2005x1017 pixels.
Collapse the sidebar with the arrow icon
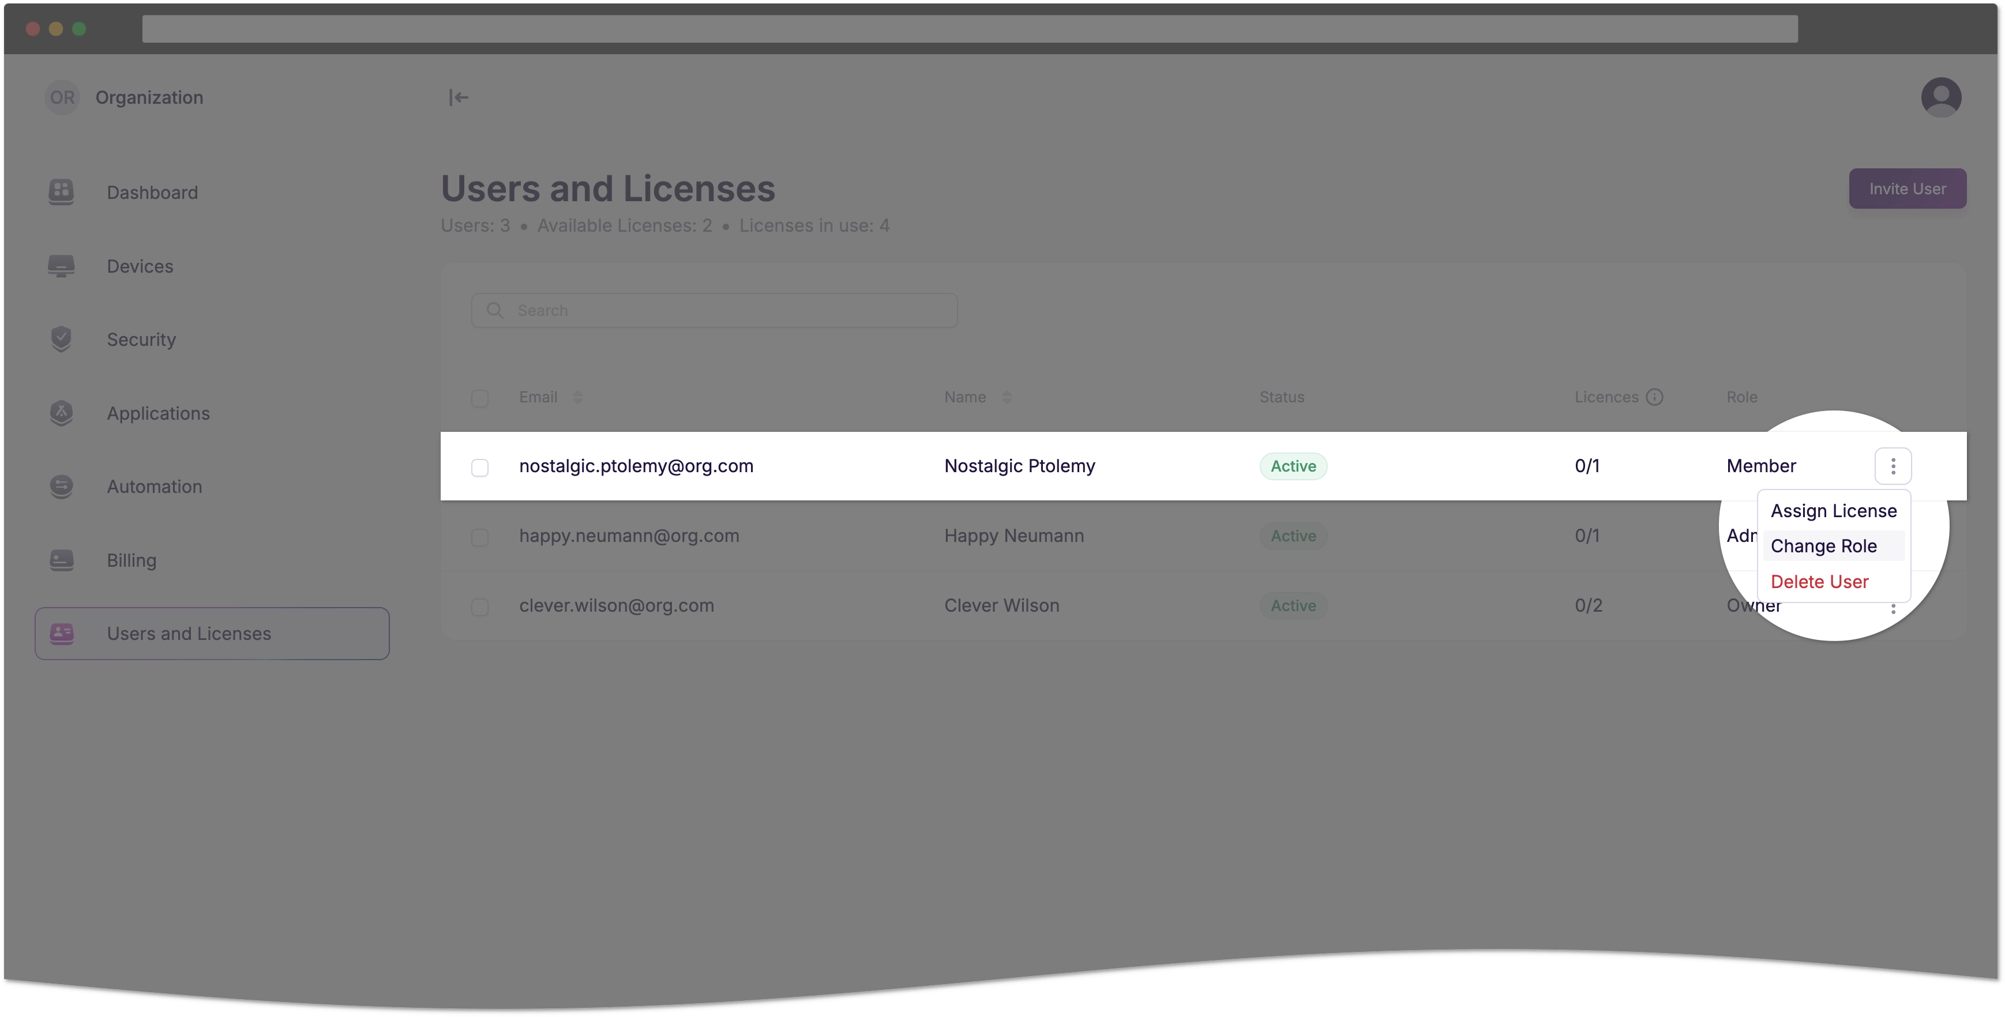[459, 97]
